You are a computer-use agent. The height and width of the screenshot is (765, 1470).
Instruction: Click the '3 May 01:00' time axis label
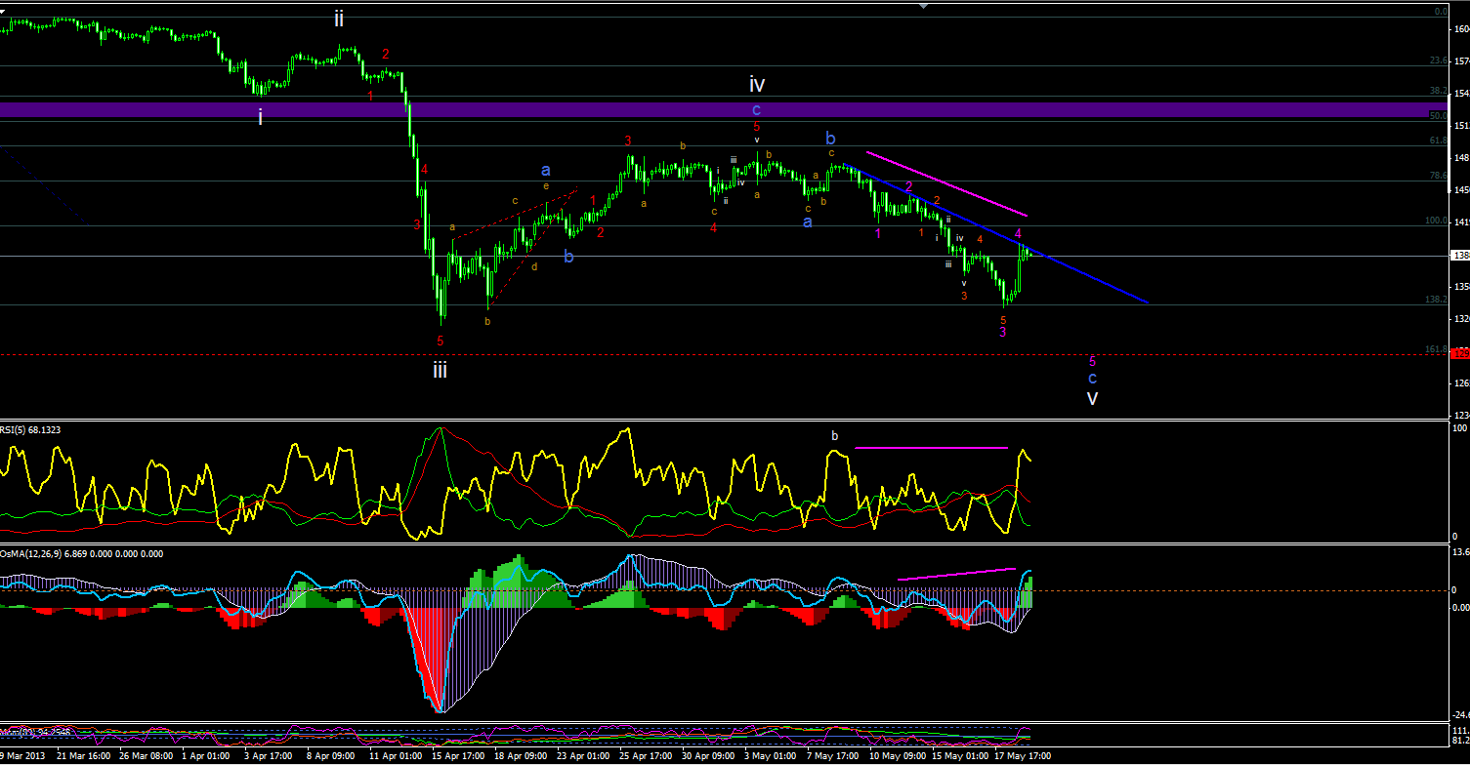tap(770, 756)
